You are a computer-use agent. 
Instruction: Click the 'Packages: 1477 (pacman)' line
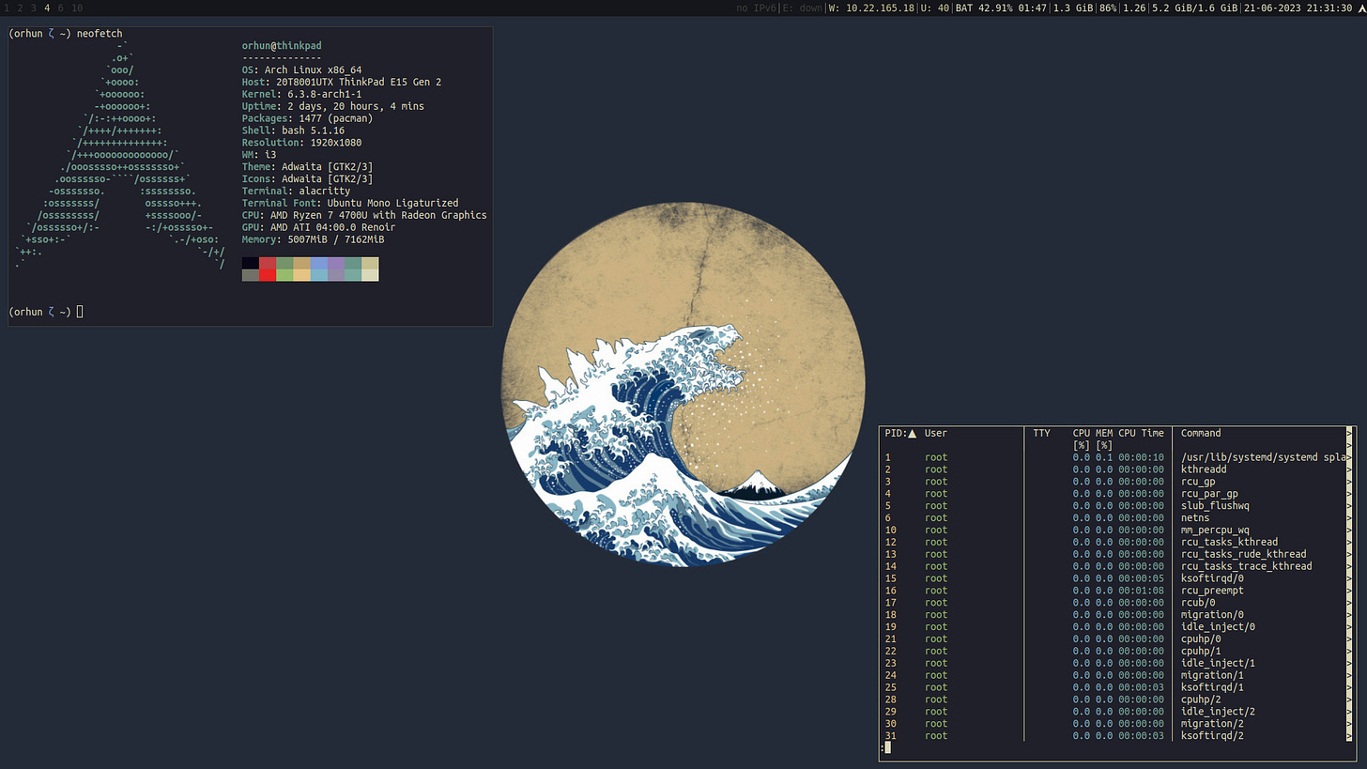click(307, 118)
